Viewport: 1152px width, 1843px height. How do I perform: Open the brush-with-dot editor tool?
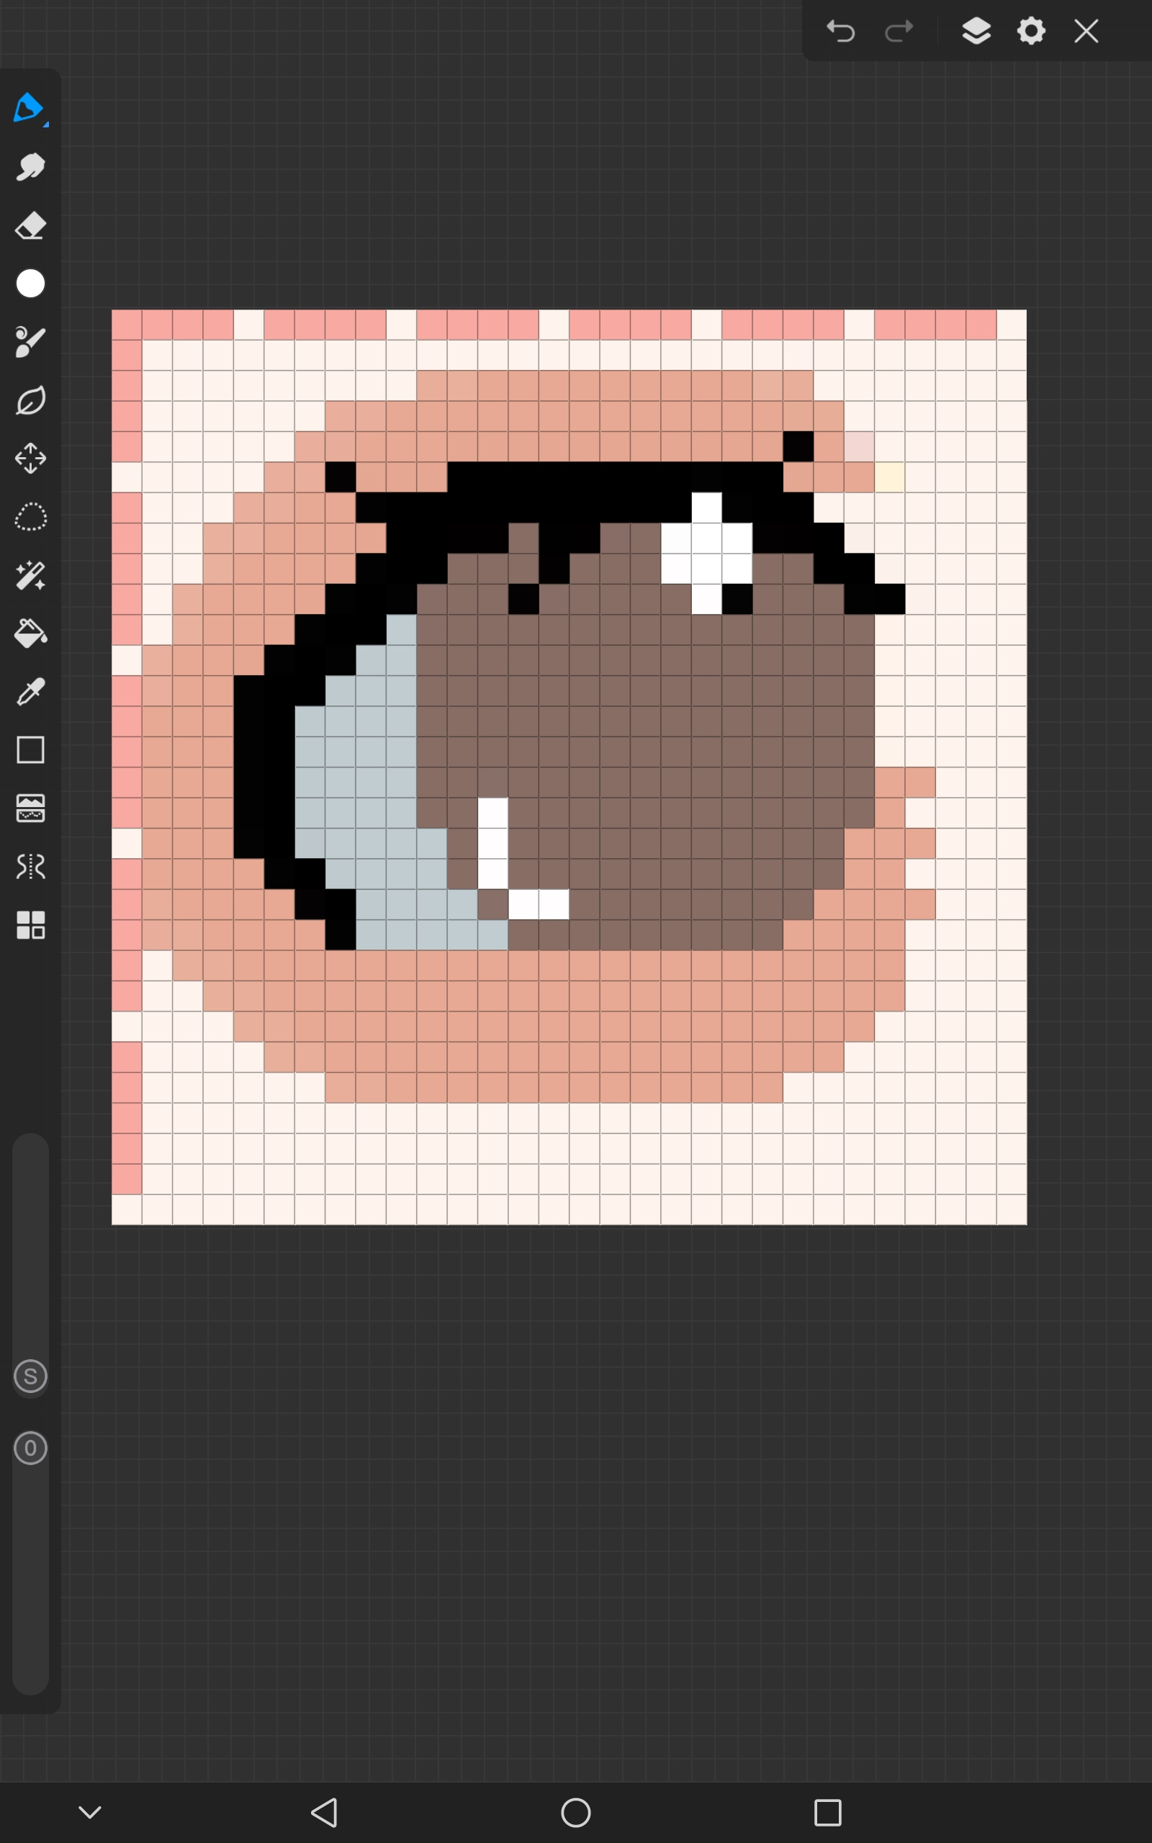tap(30, 342)
